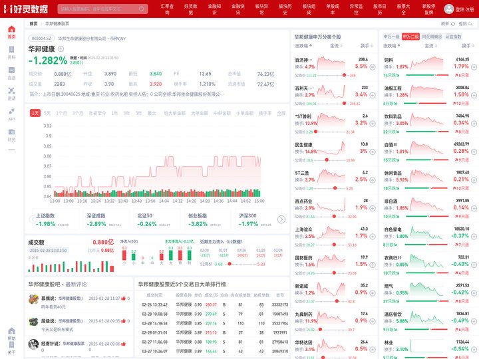Open 股市日历 in top navigation
This screenshot has width=479, height=359.
[x=380, y=9]
